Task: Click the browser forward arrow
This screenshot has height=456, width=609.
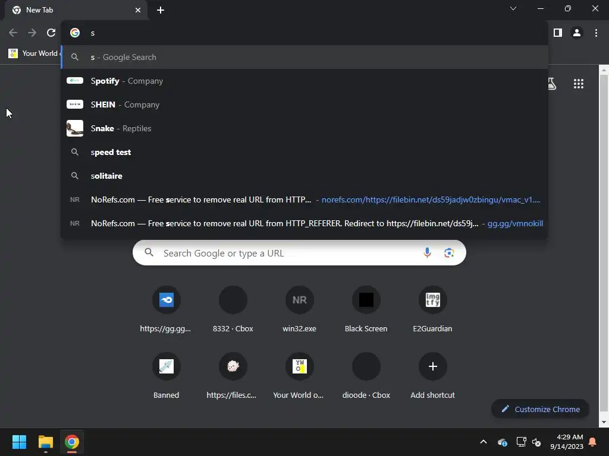Action: pyautogui.click(x=32, y=33)
